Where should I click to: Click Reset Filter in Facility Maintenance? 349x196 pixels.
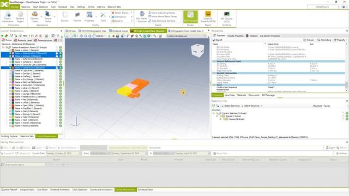(220, 154)
